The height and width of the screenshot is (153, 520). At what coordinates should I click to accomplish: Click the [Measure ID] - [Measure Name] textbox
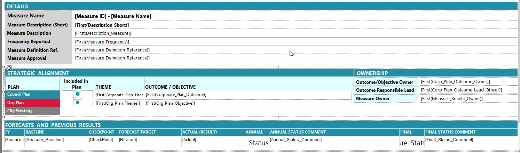point(295,16)
